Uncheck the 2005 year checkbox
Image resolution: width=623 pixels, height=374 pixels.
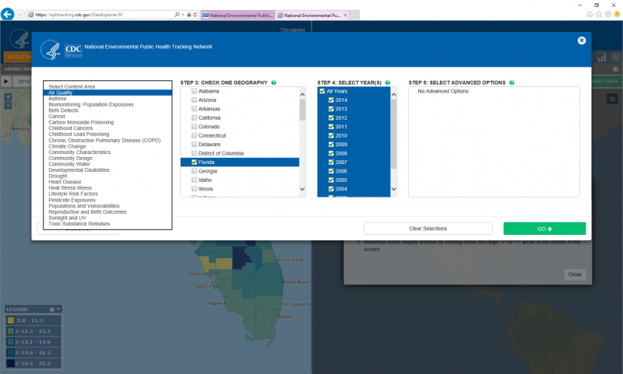pyautogui.click(x=331, y=180)
